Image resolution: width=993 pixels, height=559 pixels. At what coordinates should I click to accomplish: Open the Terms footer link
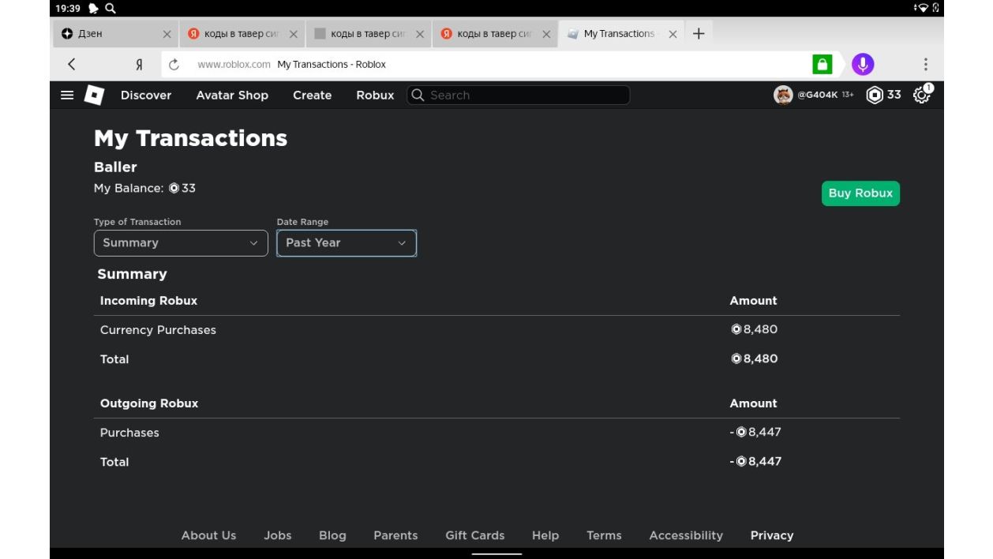click(604, 535)
